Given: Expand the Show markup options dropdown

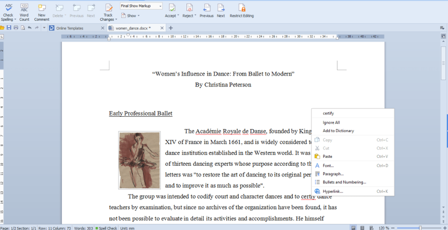Looking at the screenshot, I should click(138, 16).
